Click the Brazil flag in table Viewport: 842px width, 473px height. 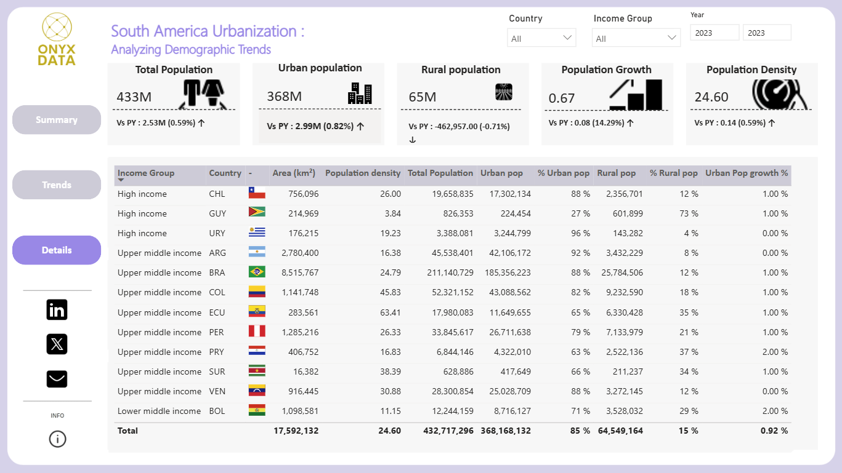(257, 272)
